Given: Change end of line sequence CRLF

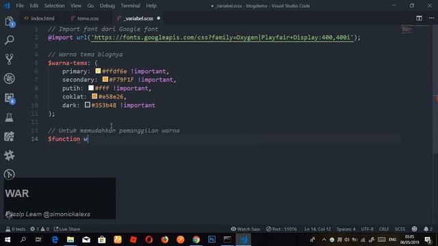Looking at the screenshot, I should (x=384, y=229).
